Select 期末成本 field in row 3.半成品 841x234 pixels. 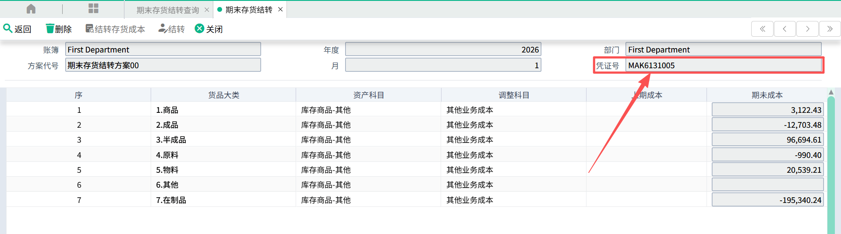(x=767, y=140)
